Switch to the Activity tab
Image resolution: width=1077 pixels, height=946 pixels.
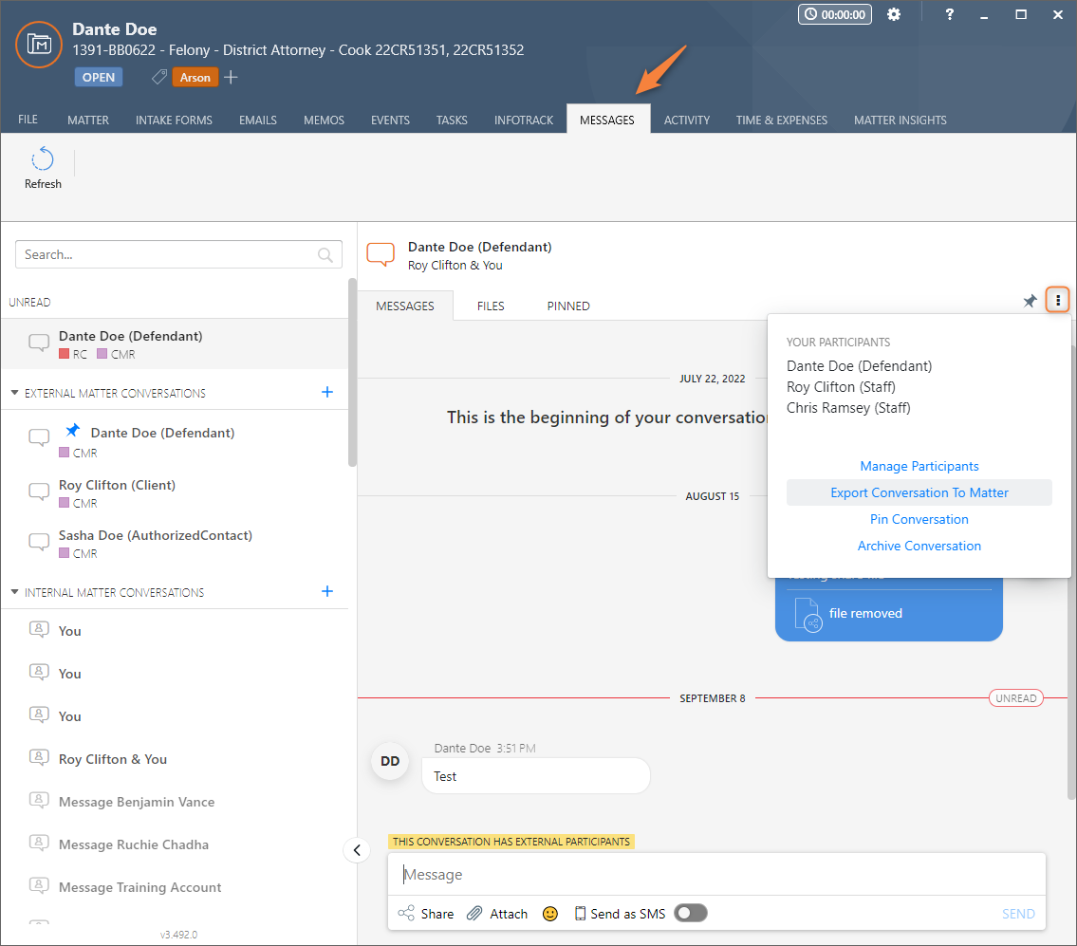(687, 121)
